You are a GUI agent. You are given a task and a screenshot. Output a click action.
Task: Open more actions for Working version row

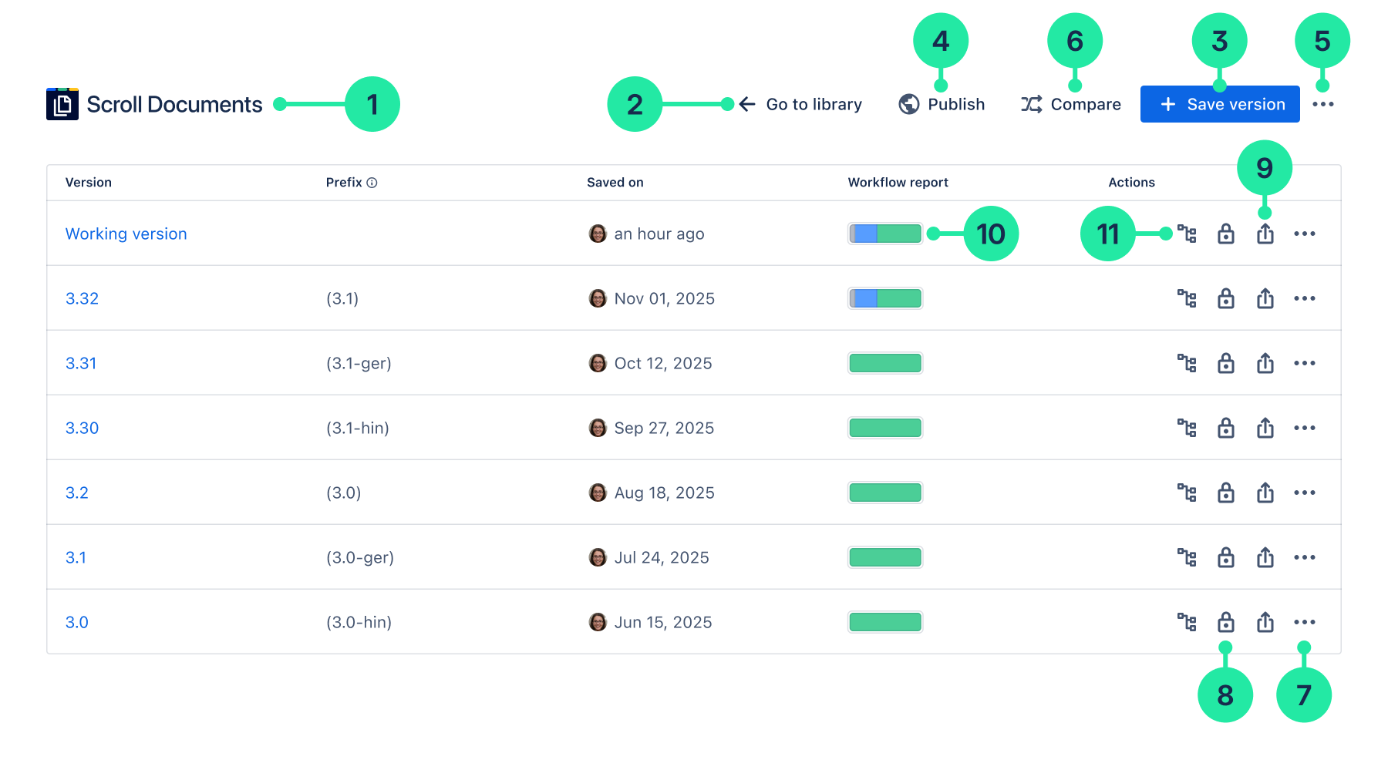(1305, 234)
